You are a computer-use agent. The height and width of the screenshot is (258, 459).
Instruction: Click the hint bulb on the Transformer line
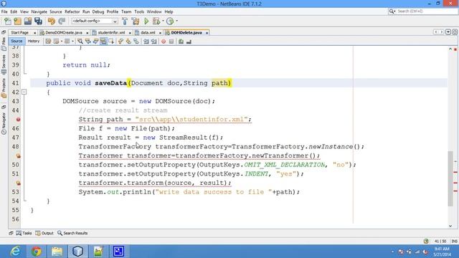18,156
